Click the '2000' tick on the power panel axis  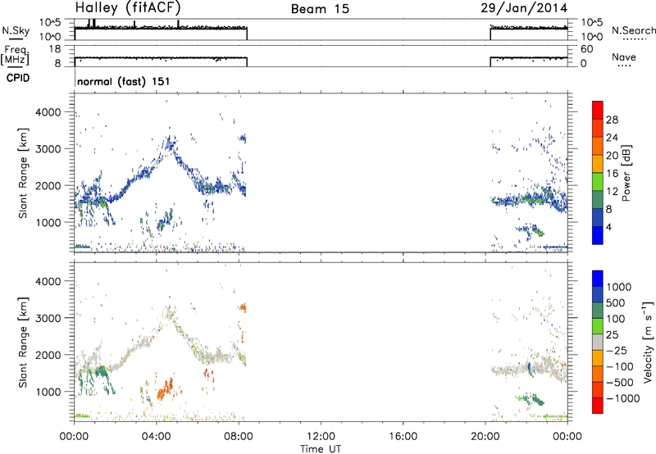48,185
